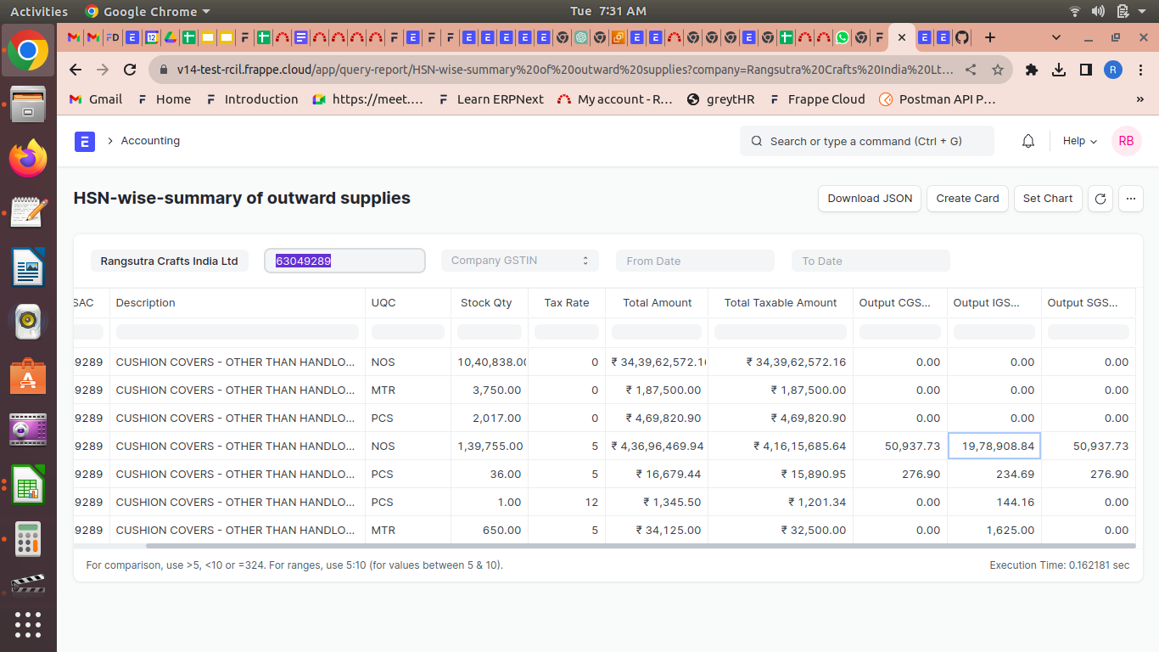Switch to the GitHub browser tab

tap(960, 37)
